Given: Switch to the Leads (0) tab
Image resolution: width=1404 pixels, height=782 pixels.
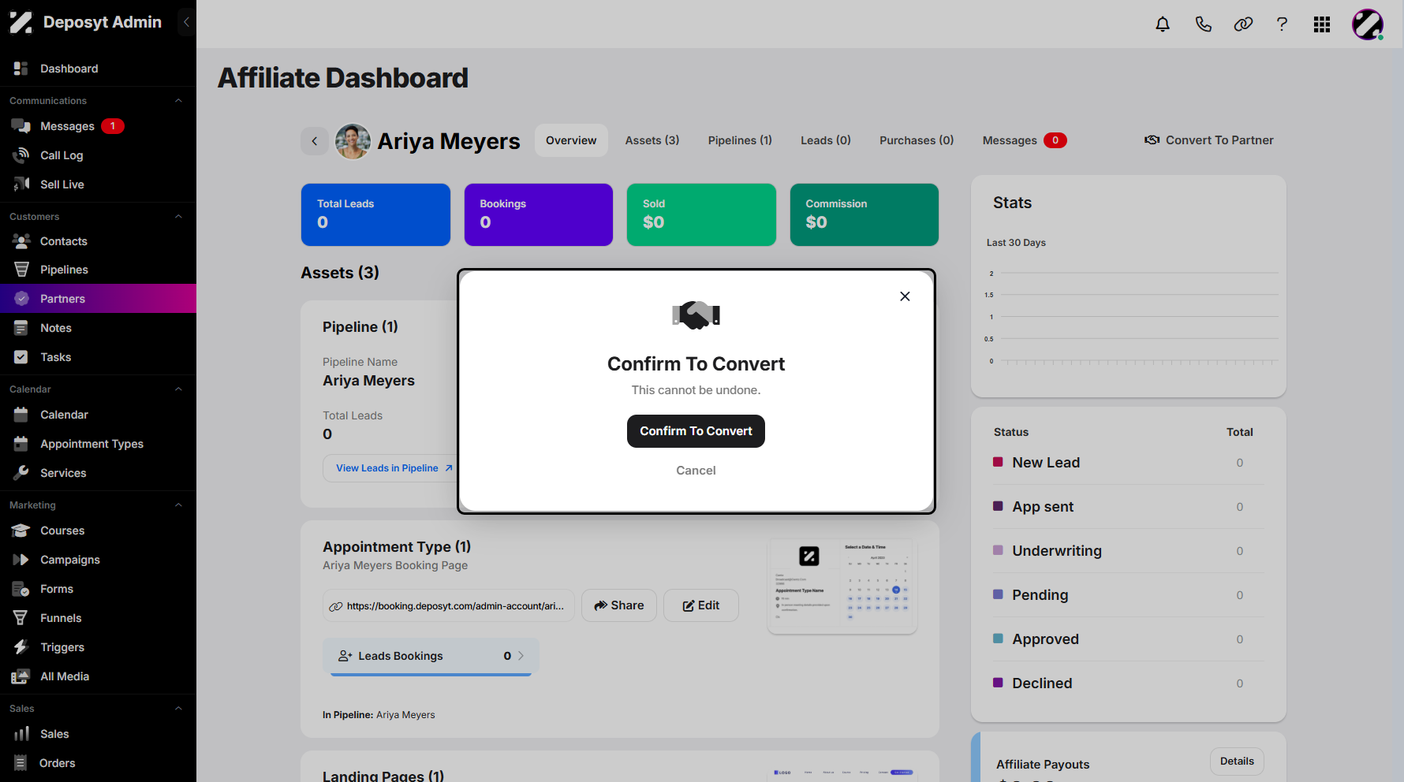Looking at the screenshot, I should pyautogui.click(x=826, y=140).
